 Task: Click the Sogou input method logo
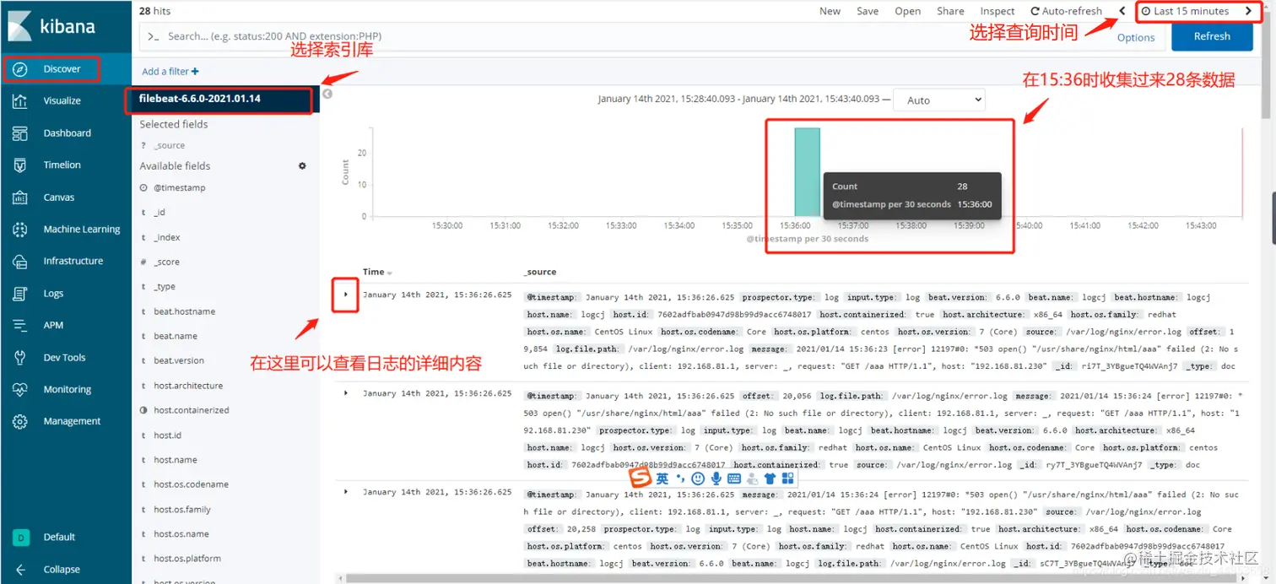641,479
